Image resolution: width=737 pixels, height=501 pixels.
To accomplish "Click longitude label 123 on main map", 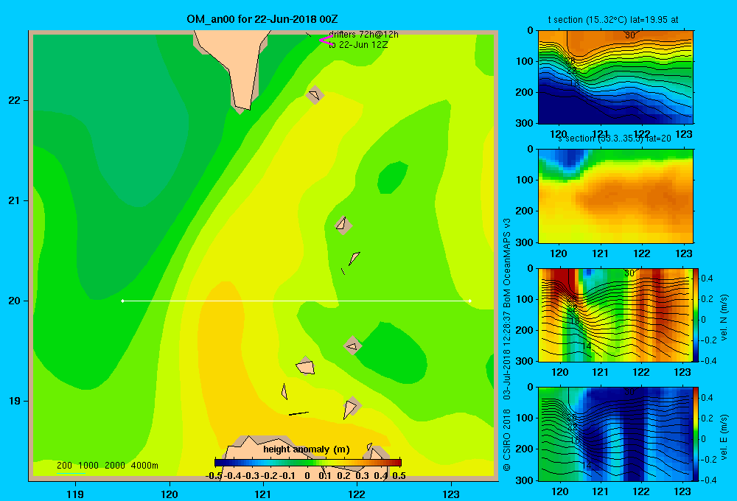I will [451, 494].
